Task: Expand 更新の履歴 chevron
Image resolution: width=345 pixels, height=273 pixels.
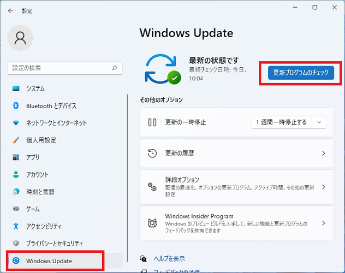Action: pos(323,153)
